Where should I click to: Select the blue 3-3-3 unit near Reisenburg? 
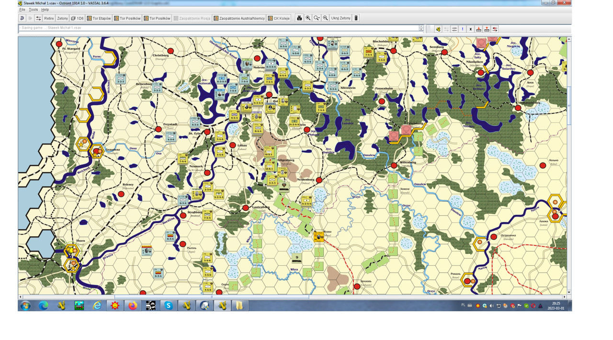(x=158, y=87)
